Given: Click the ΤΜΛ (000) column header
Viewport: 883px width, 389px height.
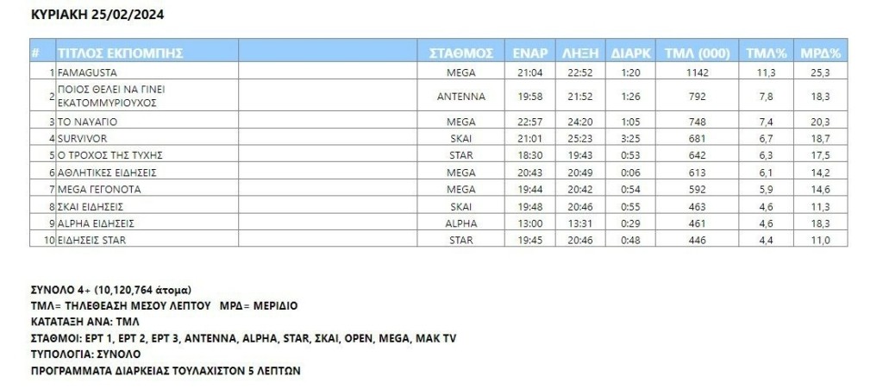Looking at the screenshot, I should [698, 52].
